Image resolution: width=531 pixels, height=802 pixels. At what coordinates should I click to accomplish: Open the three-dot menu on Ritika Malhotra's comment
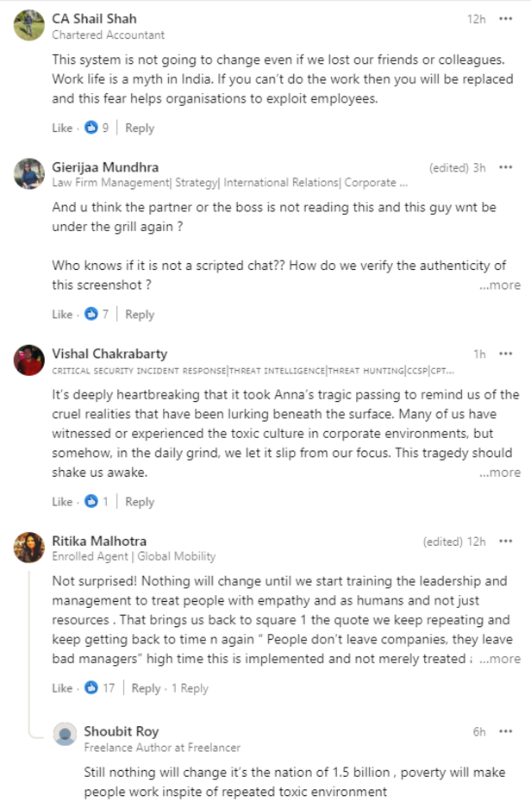505,541
